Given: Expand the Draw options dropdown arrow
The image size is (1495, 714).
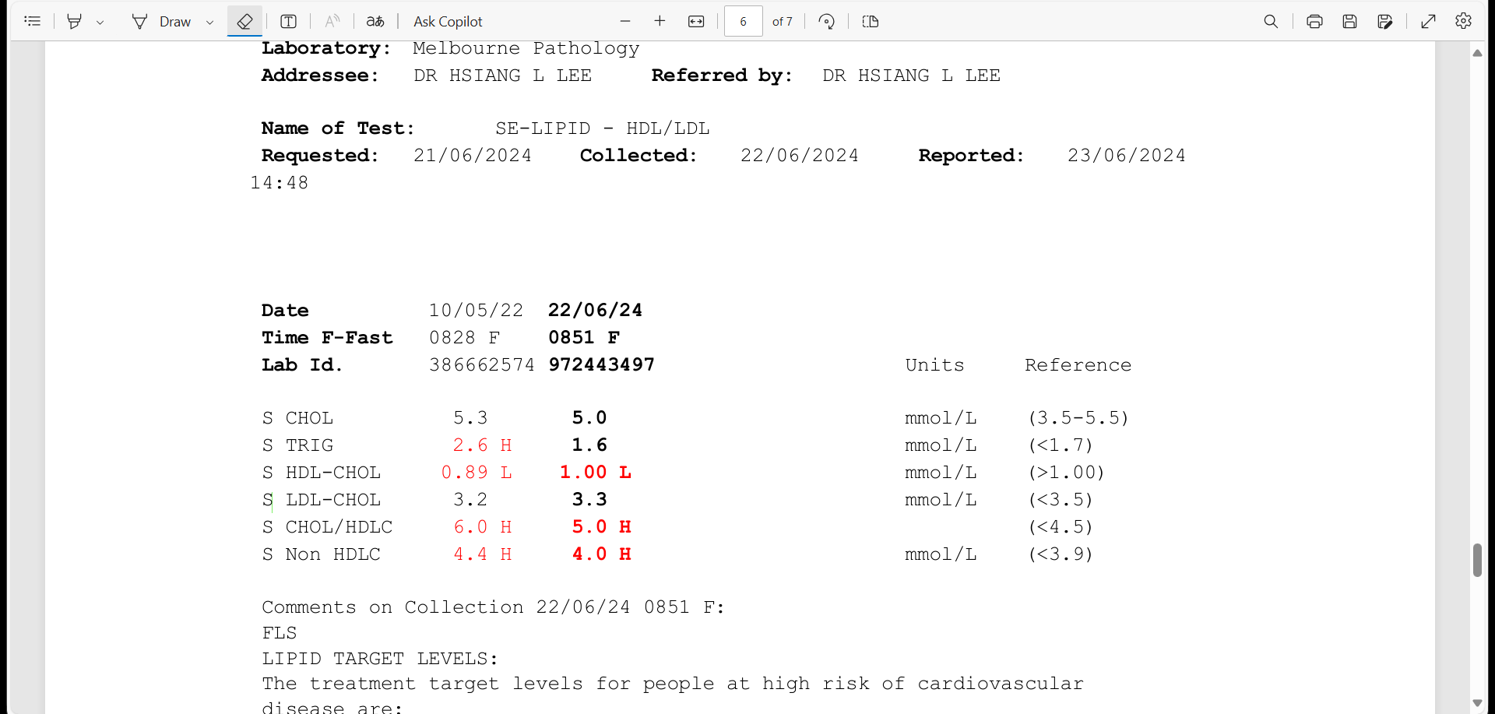Looking at the screenshot, I should (x=209, y=22).
